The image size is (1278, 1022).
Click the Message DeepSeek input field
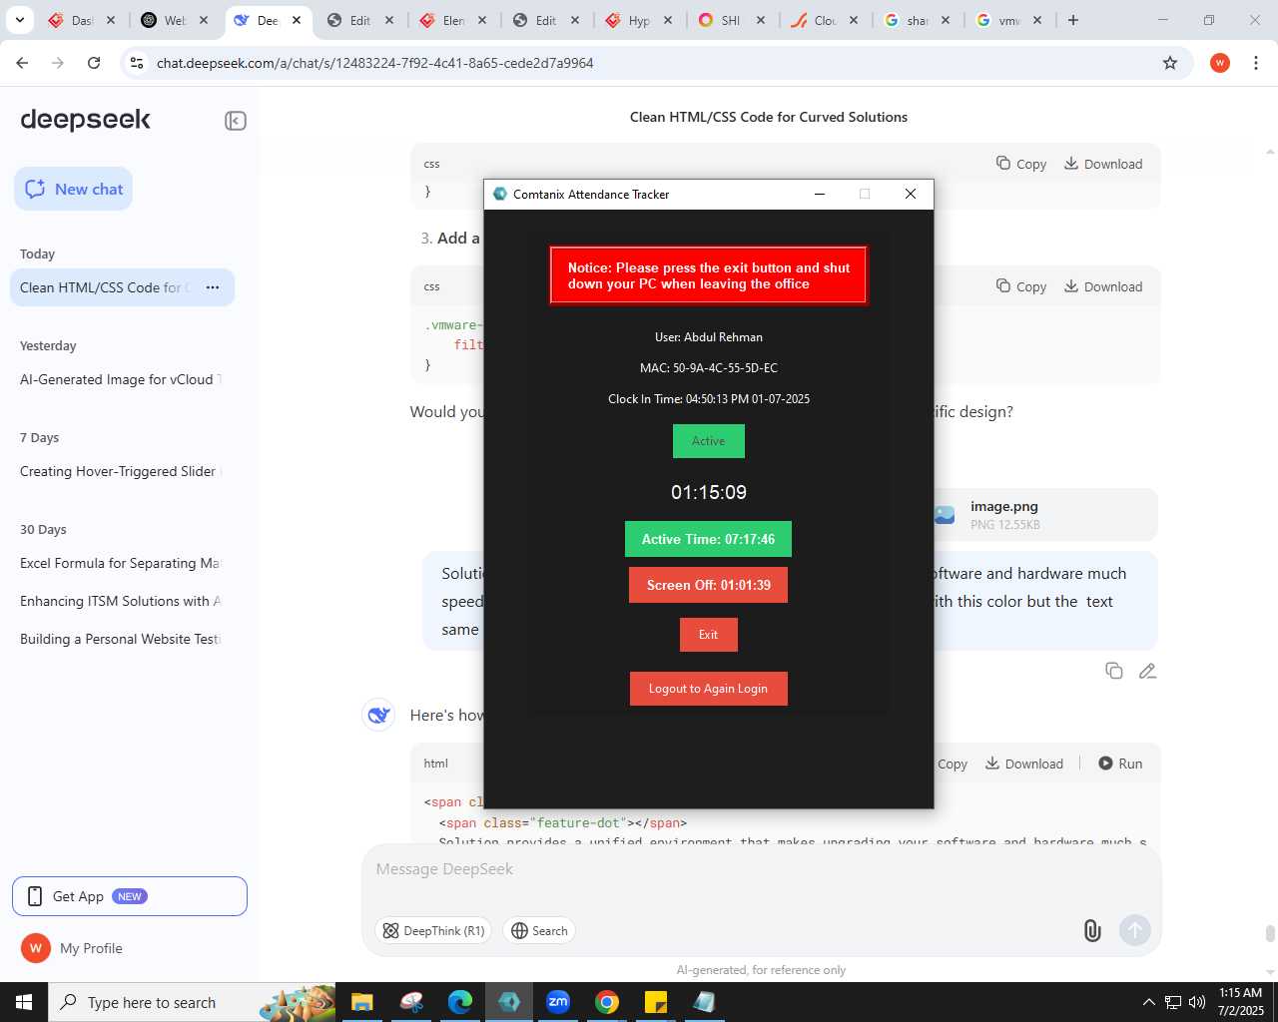click(761, 869)
